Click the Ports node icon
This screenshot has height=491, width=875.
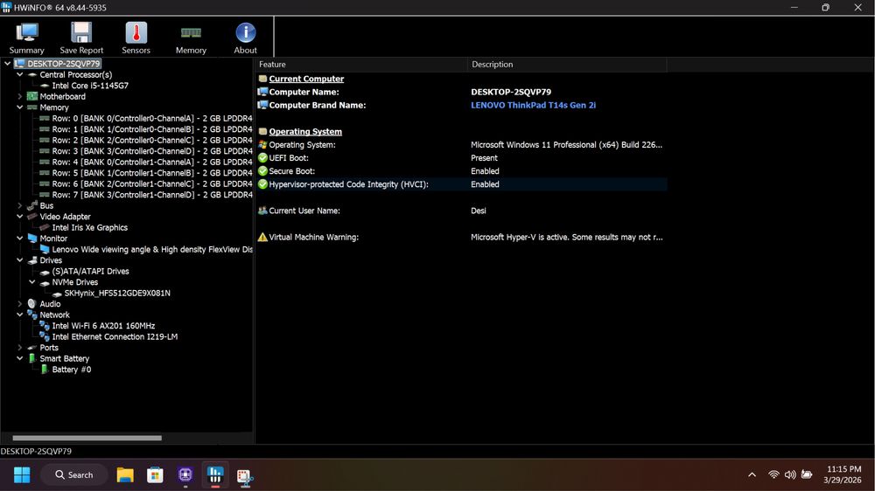tap(32, 348)
